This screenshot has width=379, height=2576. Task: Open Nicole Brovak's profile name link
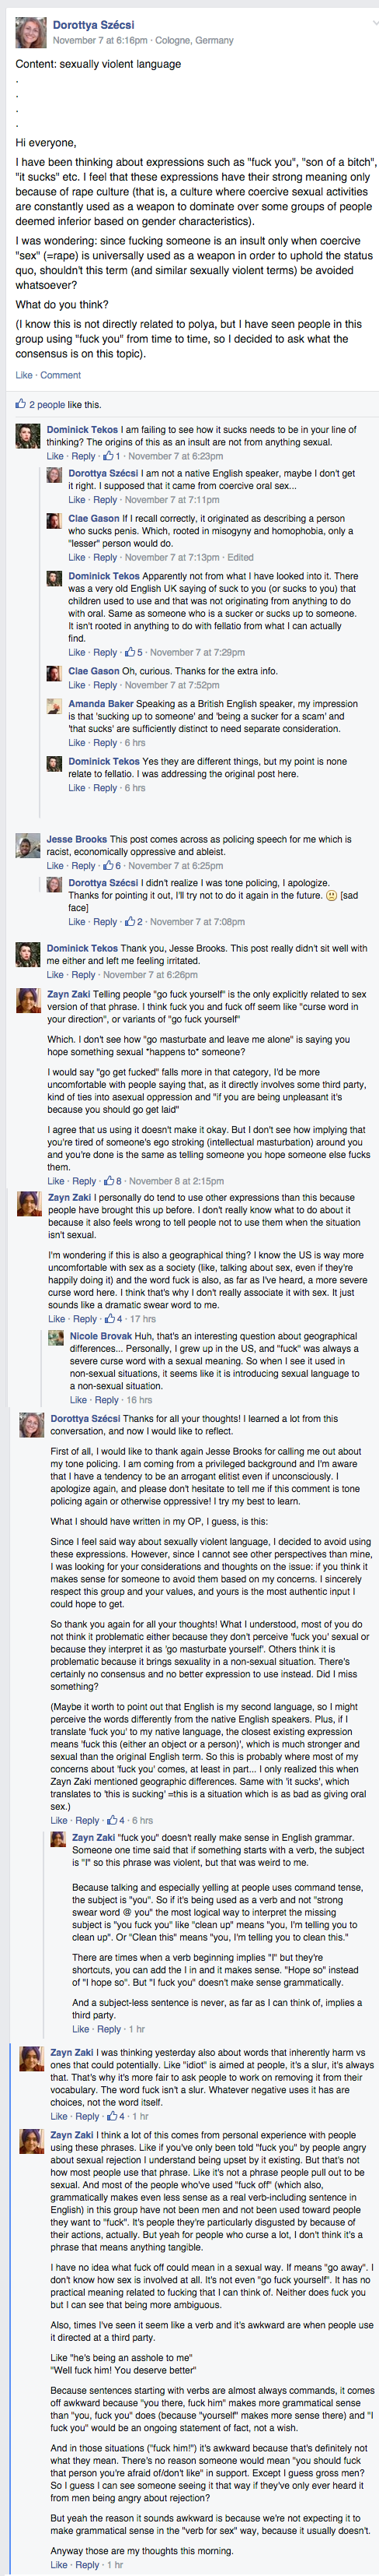point(99,1336)
